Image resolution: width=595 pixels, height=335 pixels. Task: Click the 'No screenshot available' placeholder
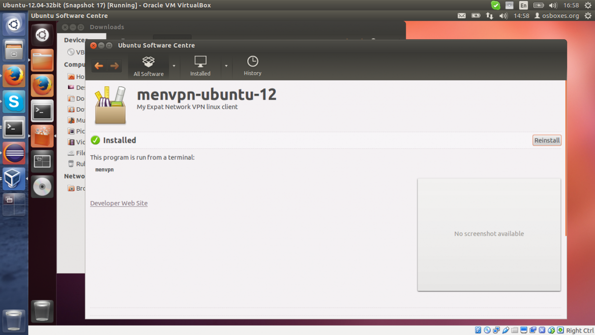coord(489,234)
